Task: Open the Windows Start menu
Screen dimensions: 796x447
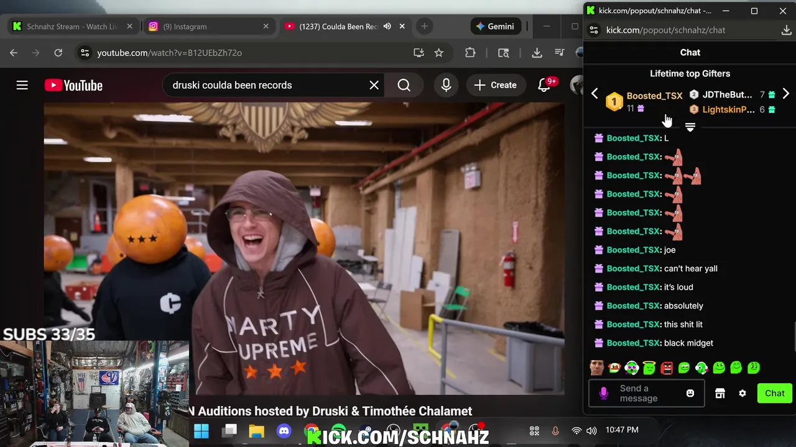Action: click(201, 431)
